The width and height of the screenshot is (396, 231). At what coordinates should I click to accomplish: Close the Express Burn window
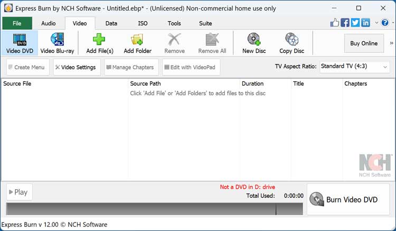click(x=383, y=8)
